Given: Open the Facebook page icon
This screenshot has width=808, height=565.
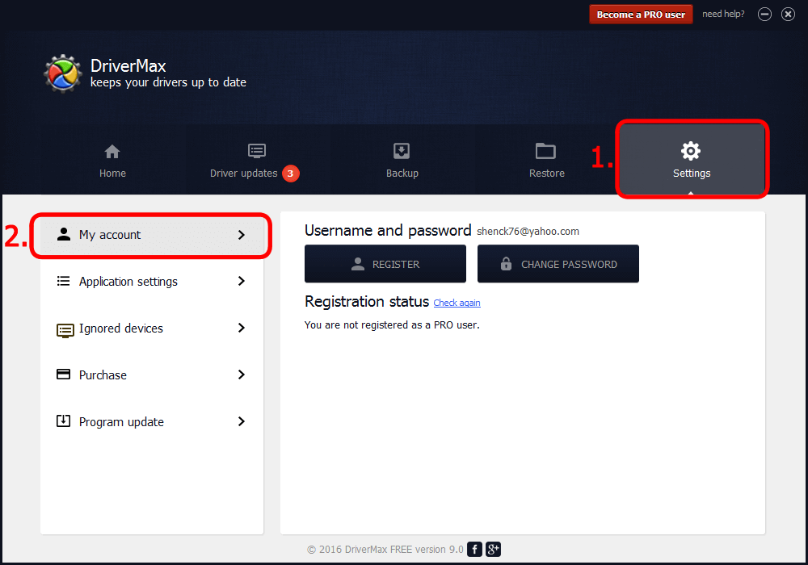Looking at the screenshot, I should coord(474,549).
